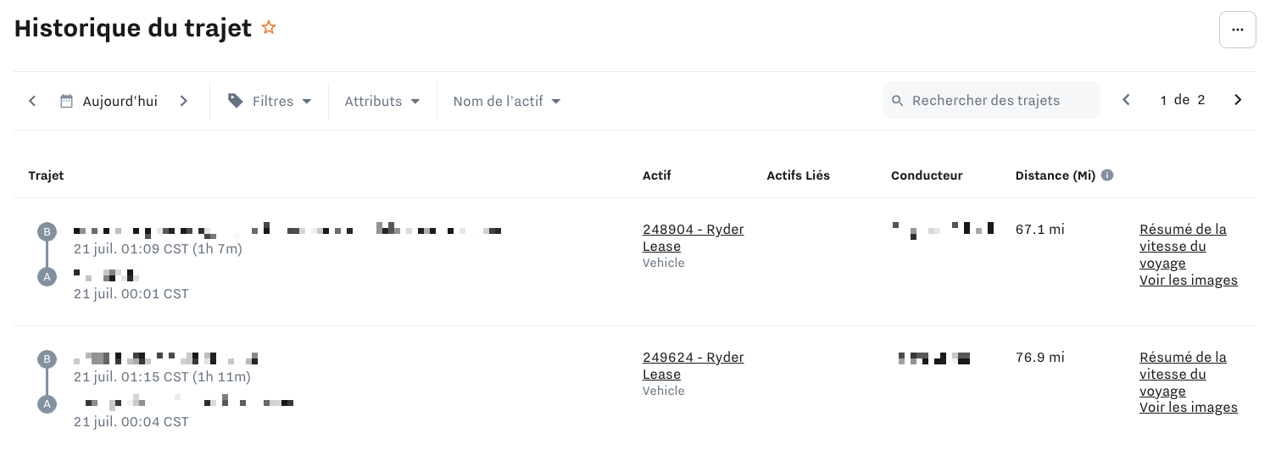This screenshot has width=1270, height=450.
Task: Go to previous day with left chevron
Action: pyautogui.click(x=32, y=101)
